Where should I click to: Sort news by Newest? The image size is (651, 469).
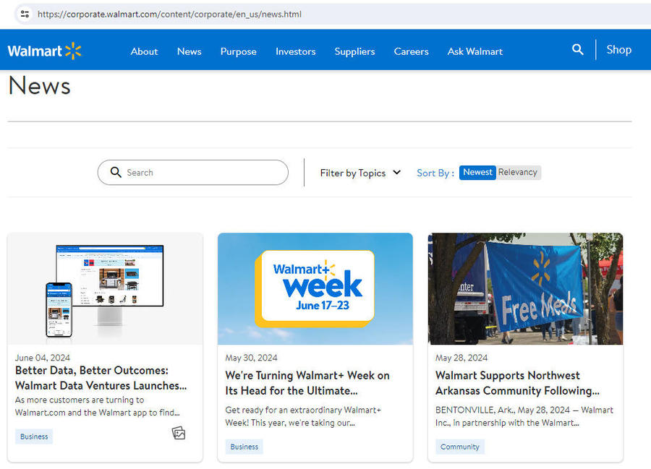(477, 172)
